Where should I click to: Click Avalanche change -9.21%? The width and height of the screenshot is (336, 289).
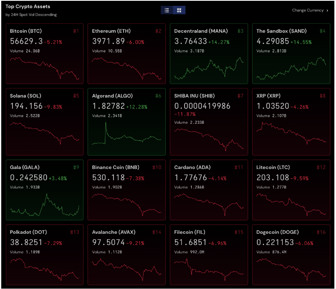[135, 243]
